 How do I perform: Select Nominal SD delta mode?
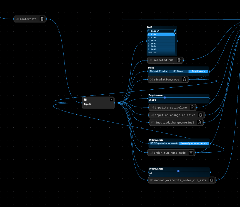[x=158, y=71]
